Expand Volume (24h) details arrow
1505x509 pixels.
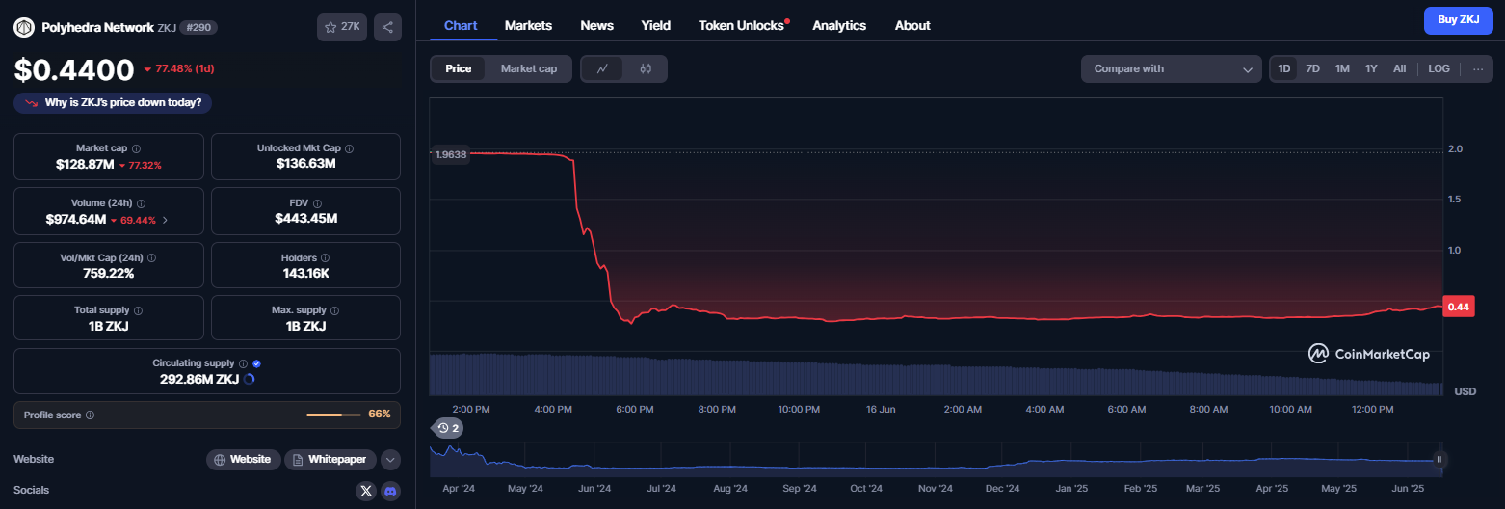click(x=165, y=220)
